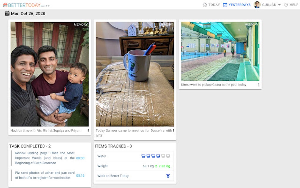Screen dimensions: 300x188
Task: Toggle the fifth empty water glass
Action: (x=163, y=156)
